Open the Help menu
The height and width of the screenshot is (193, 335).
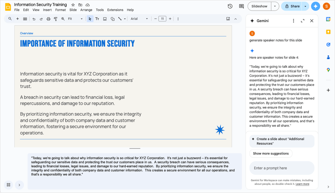[130, 10]
